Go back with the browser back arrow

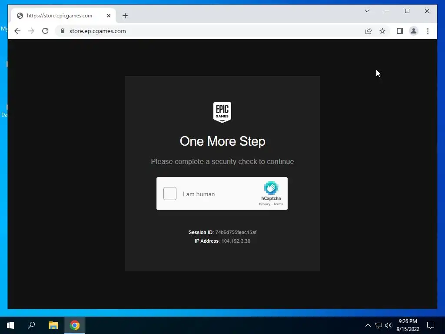point(17,31)
